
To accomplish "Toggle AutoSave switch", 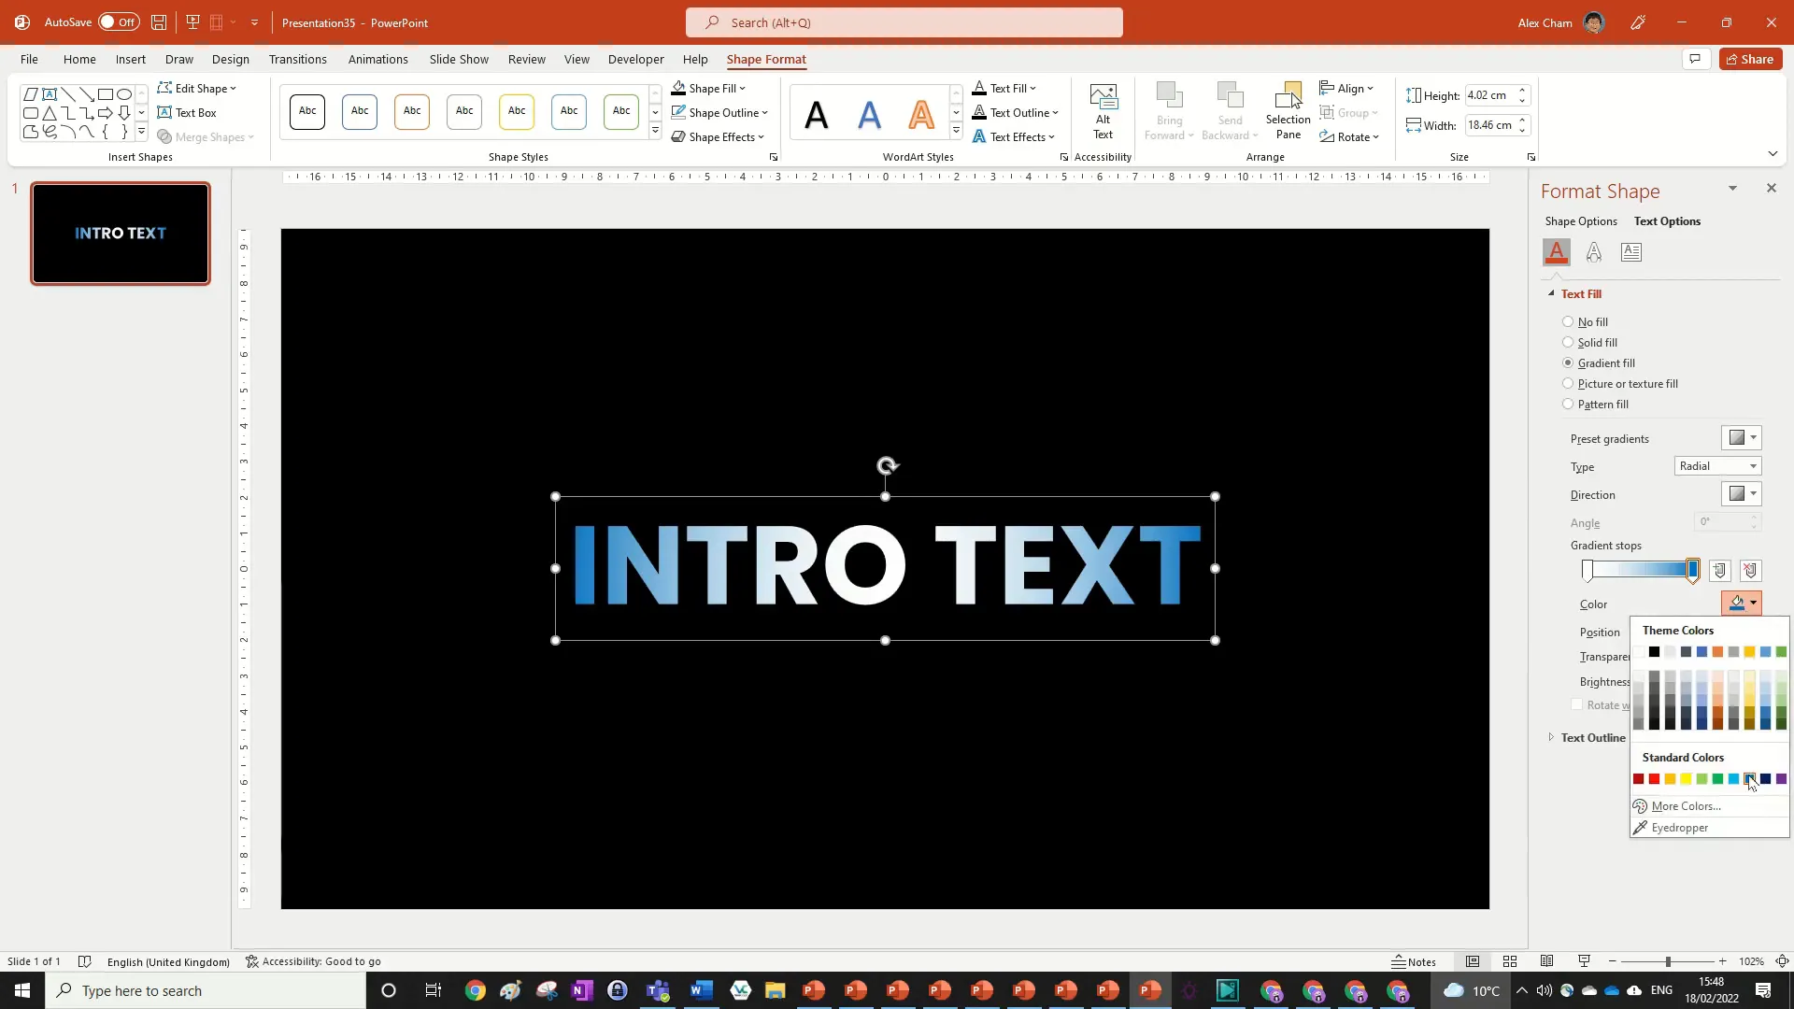I will (x=119, y=22).
